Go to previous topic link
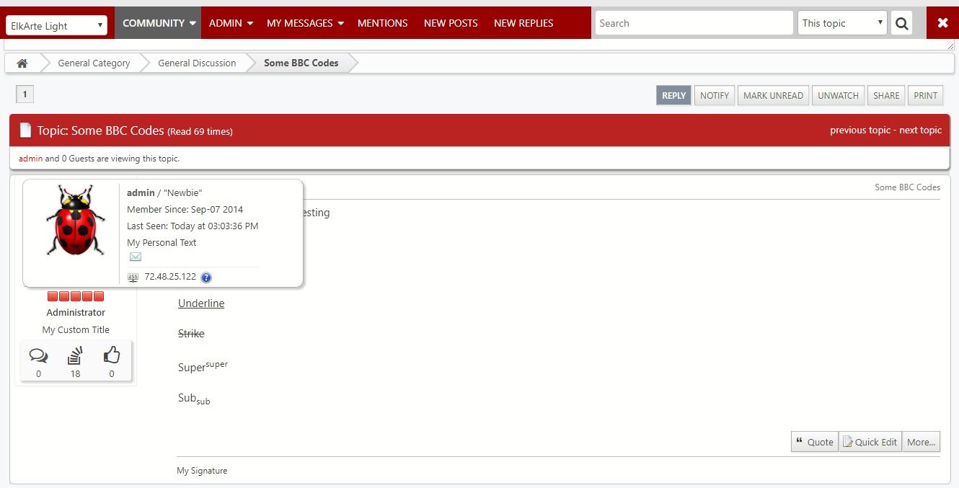Image resolution: width=959 pixels, height=488 pixels. [x=859, y=130]
